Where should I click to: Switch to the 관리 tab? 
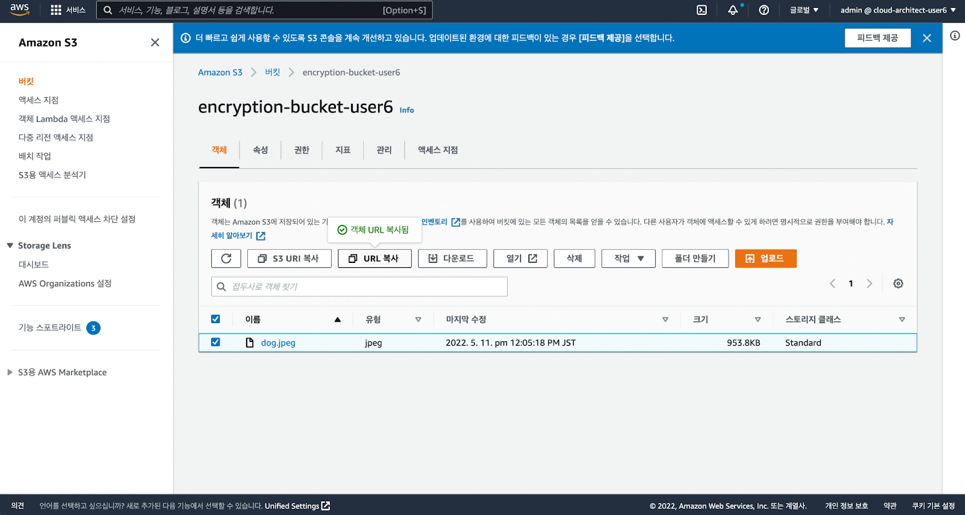point(384,150)
